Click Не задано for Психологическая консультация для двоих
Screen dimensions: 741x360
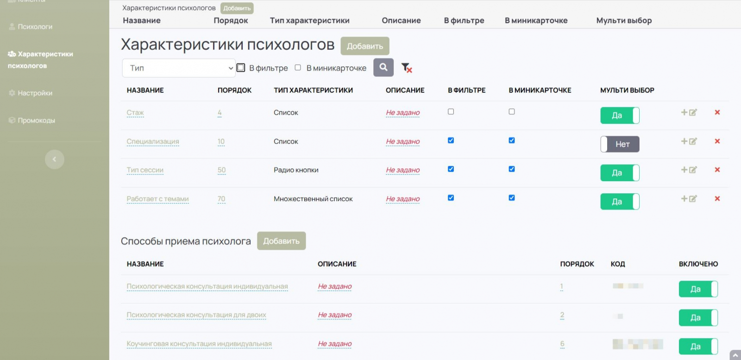pos(335,315)
